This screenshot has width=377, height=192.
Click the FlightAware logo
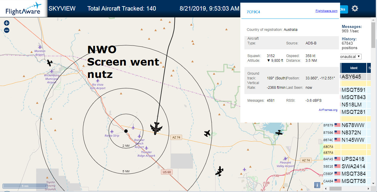(x=23, y=9)
